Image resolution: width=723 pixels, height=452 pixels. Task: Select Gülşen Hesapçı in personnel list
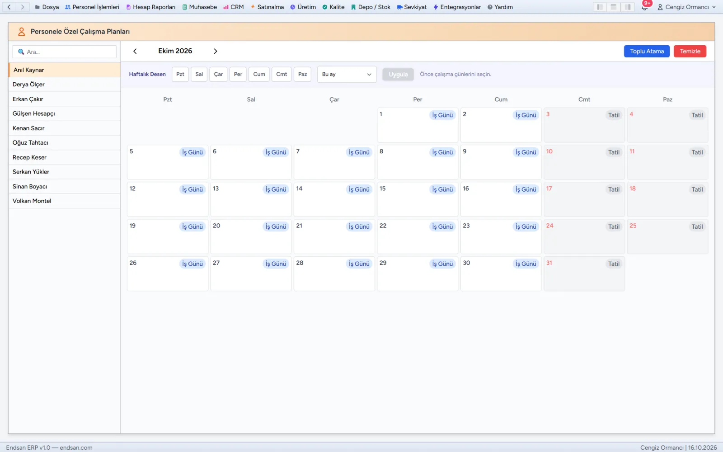pos(65,113)
